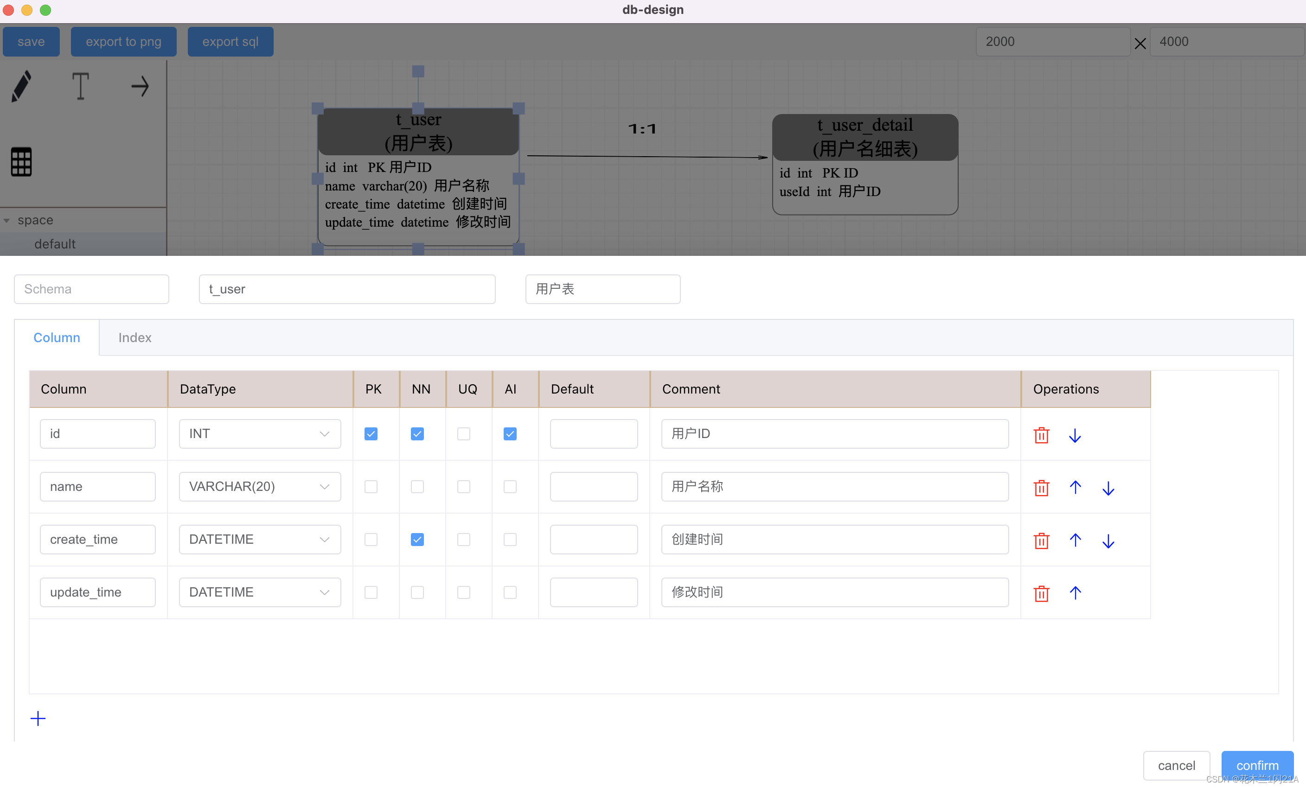
Task: Move create_time column up
Action: [x=1075, y=540]
